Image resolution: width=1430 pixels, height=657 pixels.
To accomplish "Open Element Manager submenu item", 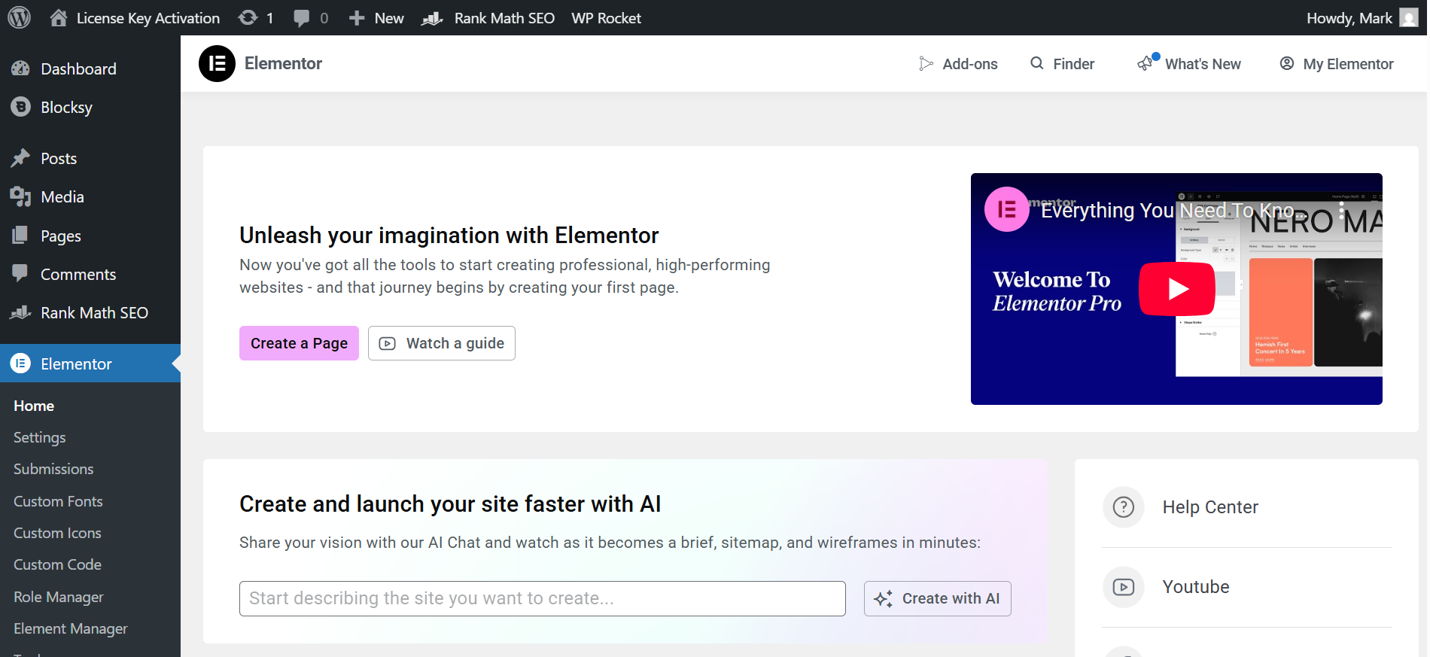I will click(x=71, y=628).
